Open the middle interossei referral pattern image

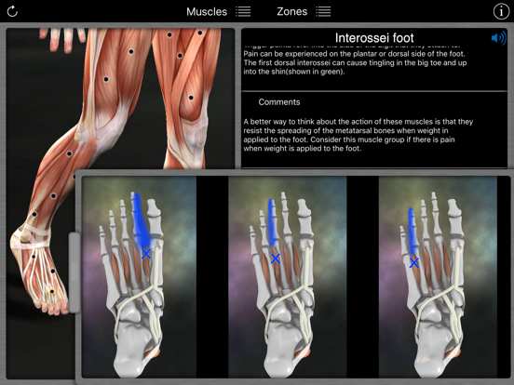coord(288,277)
